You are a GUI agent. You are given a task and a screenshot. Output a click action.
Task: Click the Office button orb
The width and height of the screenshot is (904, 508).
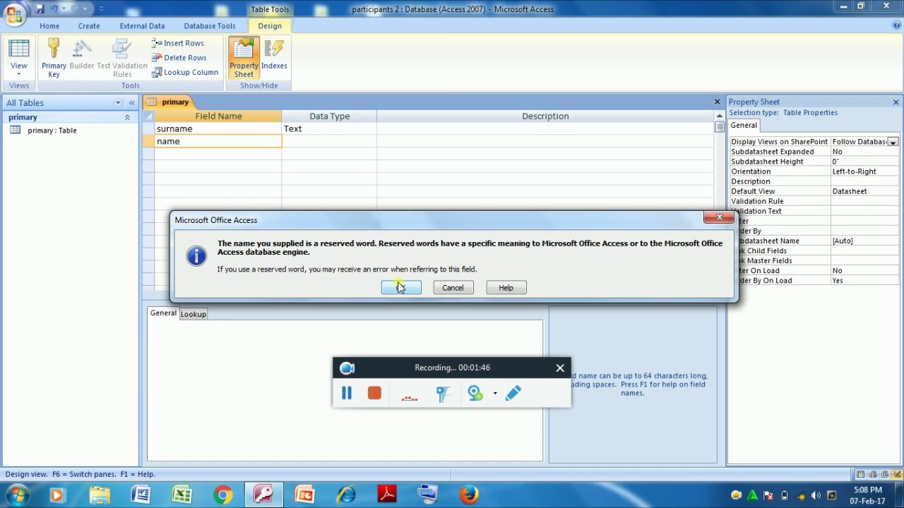[x=14, y=13]
